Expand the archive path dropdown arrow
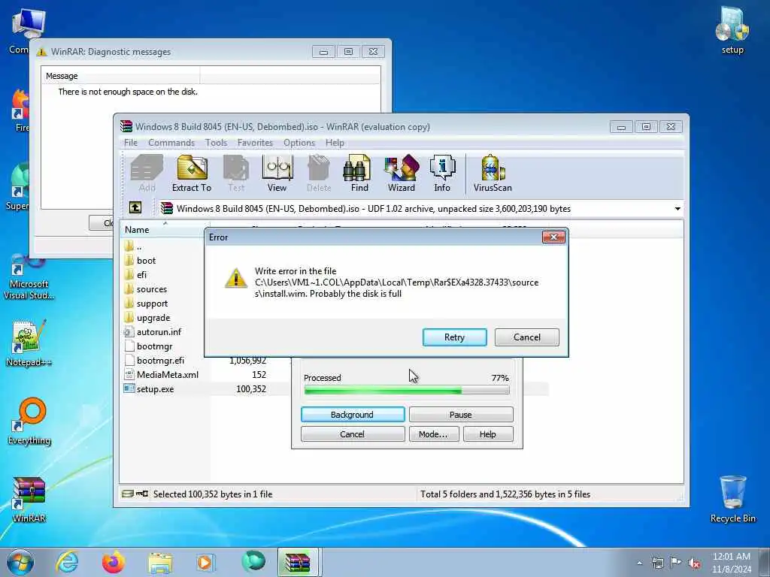Image resolution: width=770 pixels, height=577 pixels. pyautogui.click(x=678, y=209)
